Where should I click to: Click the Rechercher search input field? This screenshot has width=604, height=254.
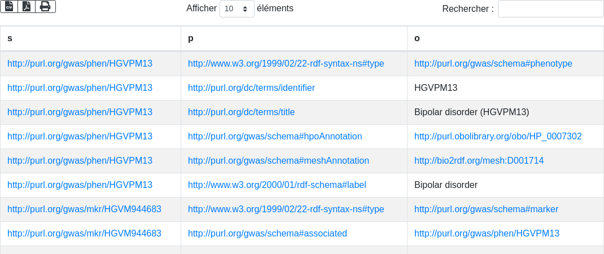[550, 8]
